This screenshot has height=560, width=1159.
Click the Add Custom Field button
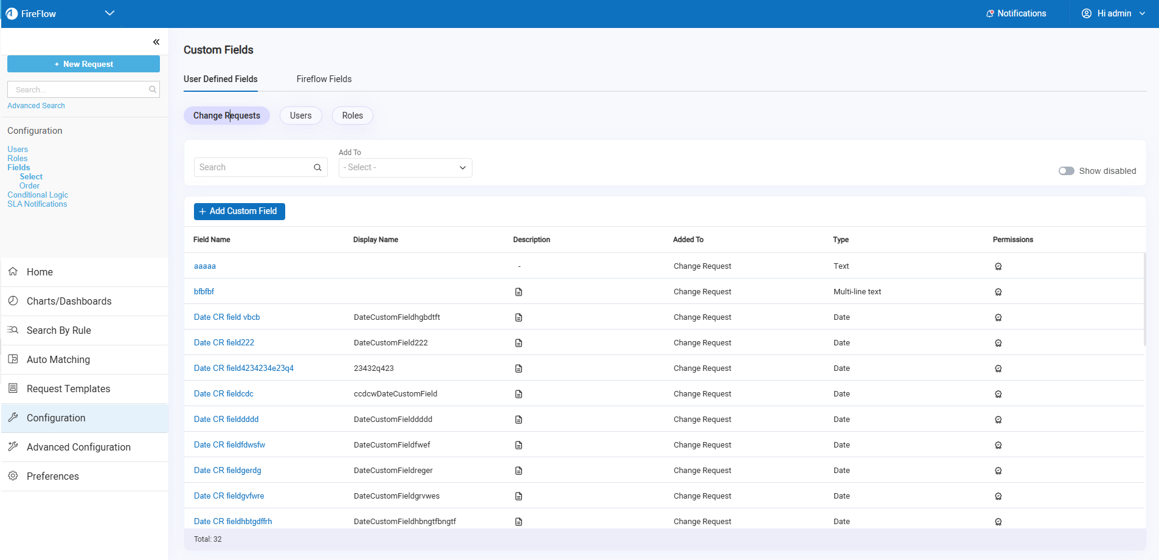pyautogui.click(x=239, y=211)
